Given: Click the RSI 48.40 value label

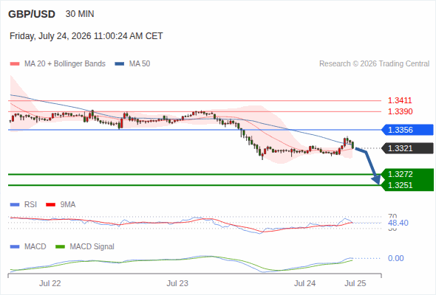Looking at the screenshot, I should pyautogui.click(x=398, y=223).
